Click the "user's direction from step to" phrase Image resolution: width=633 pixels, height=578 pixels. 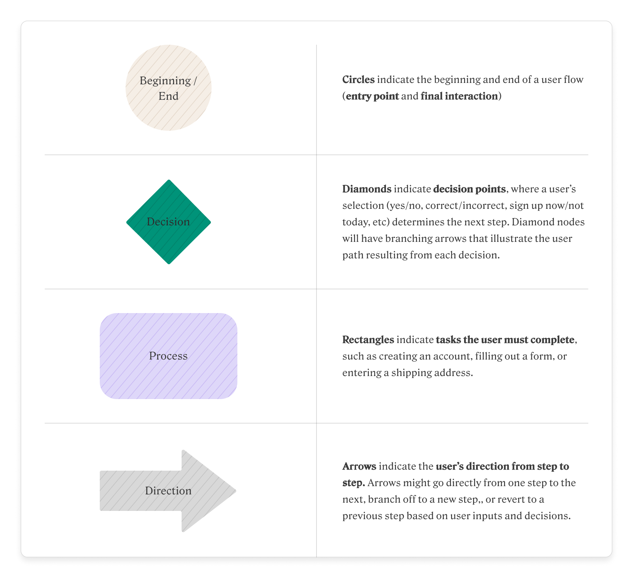pyautogui.click(x=502, y=466)
